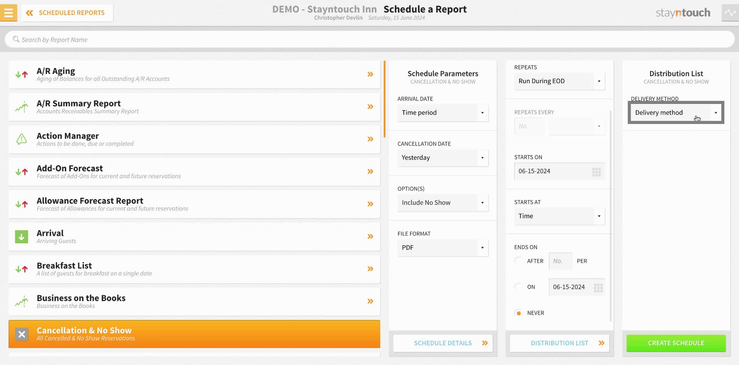Open the hamburger menu icon
The width and height of the screenshot is (739, 365).
click(8, 13)
